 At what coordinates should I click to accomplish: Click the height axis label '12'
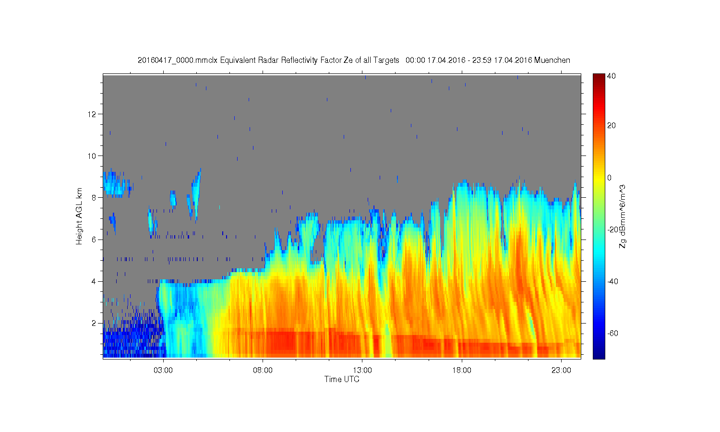point(93,114)
